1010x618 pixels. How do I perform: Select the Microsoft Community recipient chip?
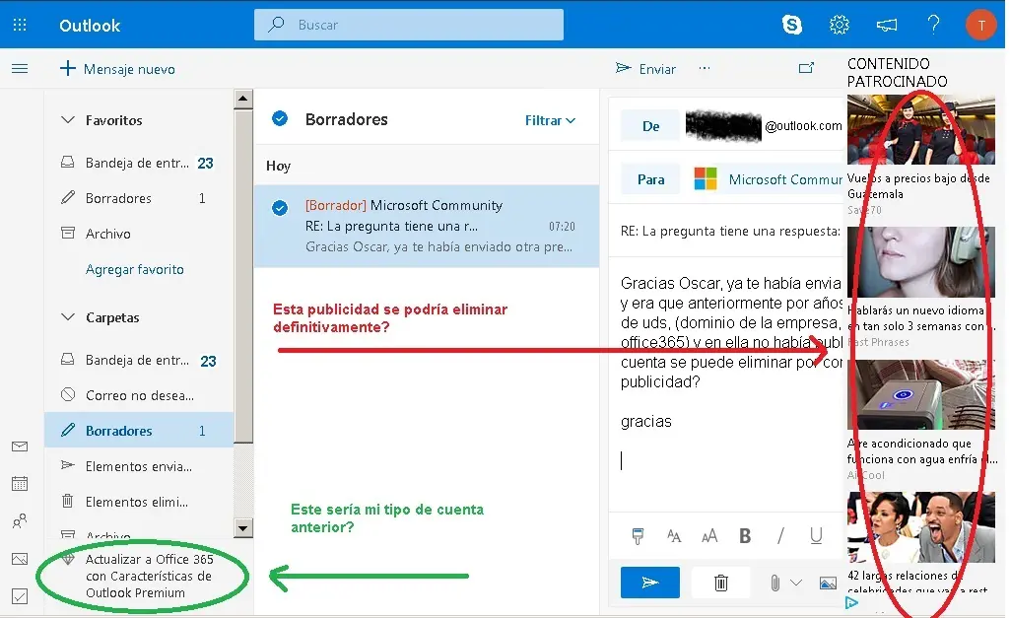(x=768, y=179)
